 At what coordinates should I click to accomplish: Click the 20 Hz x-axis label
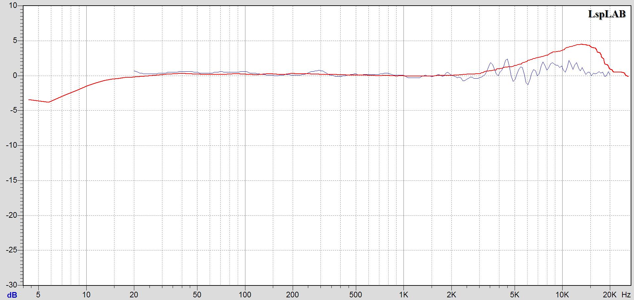134,295
